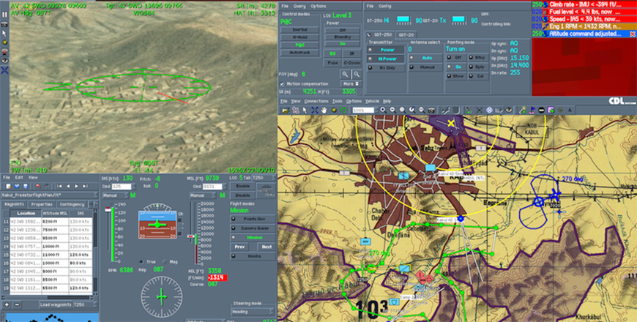Open the IAS Manual mode dropdown
Viewport: 637px width, 322px height.
click(x=117, y=195)
